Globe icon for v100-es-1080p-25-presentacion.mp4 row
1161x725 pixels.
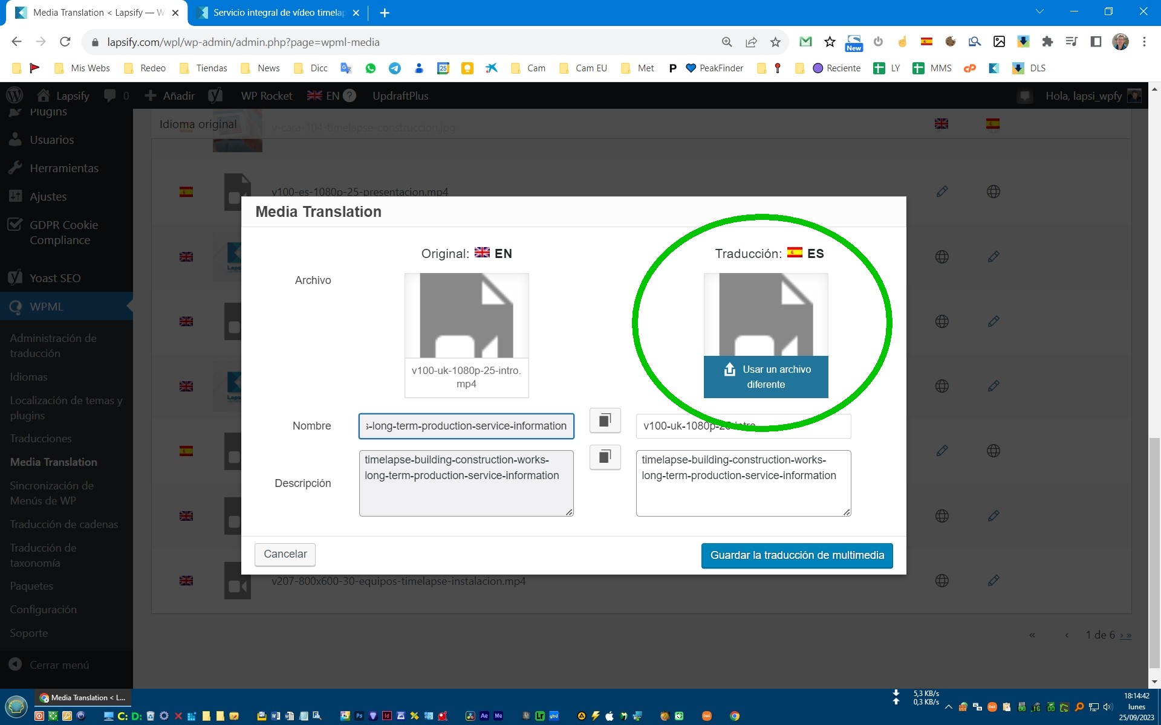pos(993,192)
